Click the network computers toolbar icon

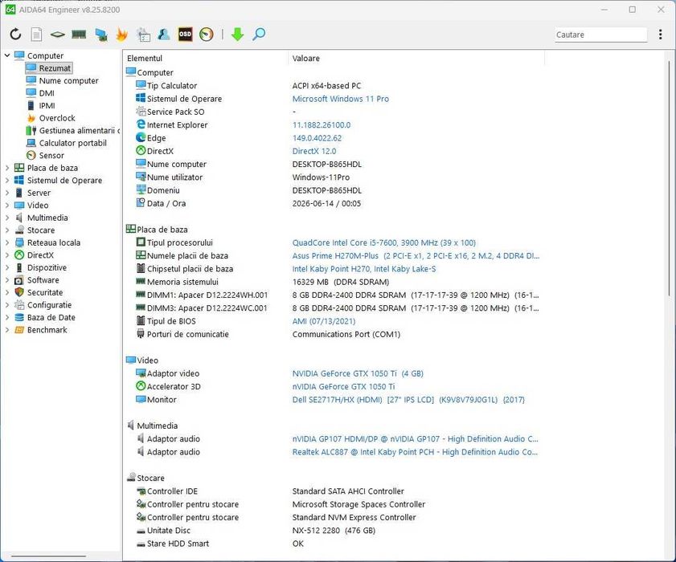tap(101, 35)
